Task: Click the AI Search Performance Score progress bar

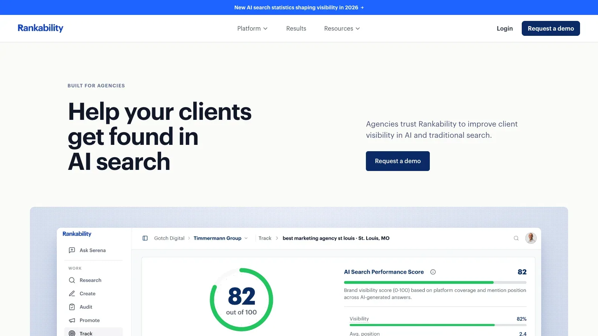Action: coord(435,283)
